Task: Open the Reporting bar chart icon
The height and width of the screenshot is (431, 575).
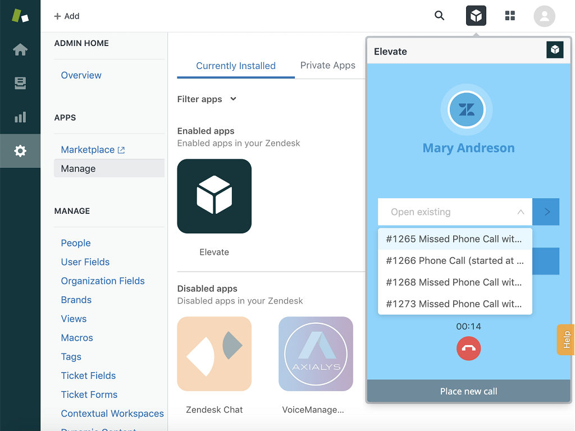Action: (20, 117)
